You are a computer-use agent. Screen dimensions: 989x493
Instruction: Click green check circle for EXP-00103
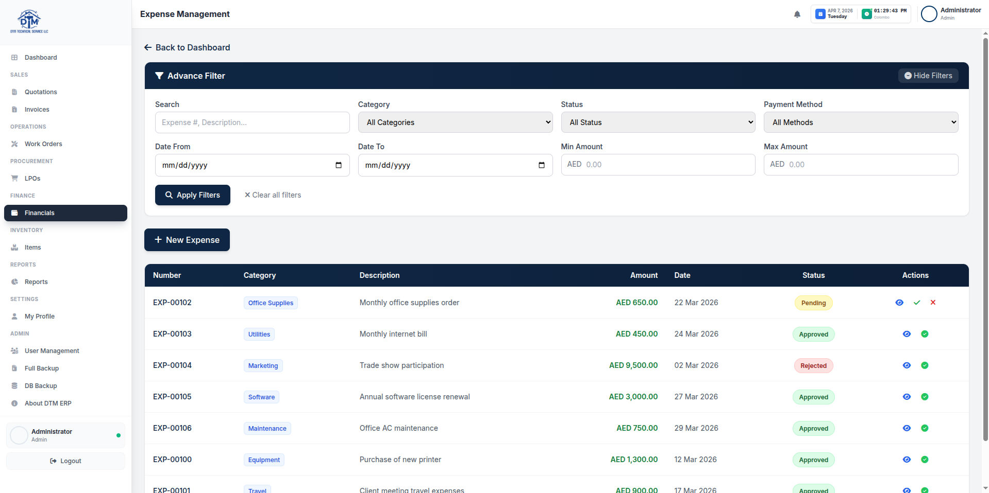click(x=924, y=334)
